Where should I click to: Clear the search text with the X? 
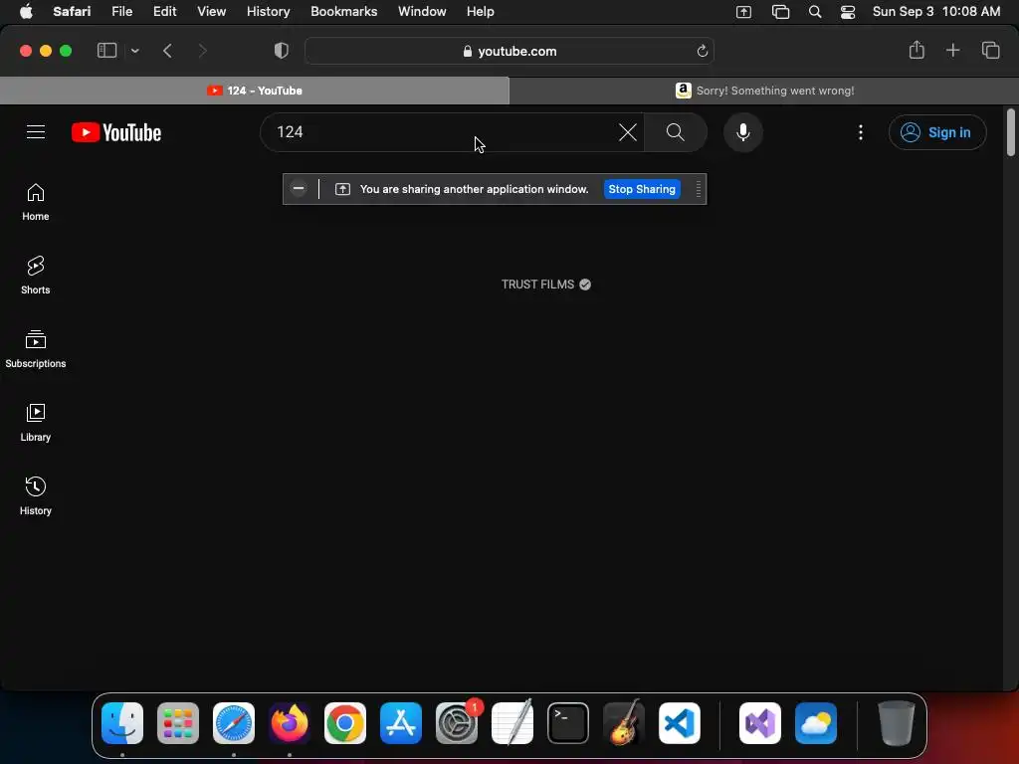pyautogui.click(x=628, y=132)
